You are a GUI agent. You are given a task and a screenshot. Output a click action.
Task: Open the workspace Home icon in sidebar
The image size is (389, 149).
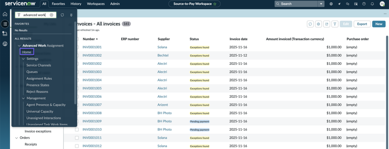tap(5, 14)
